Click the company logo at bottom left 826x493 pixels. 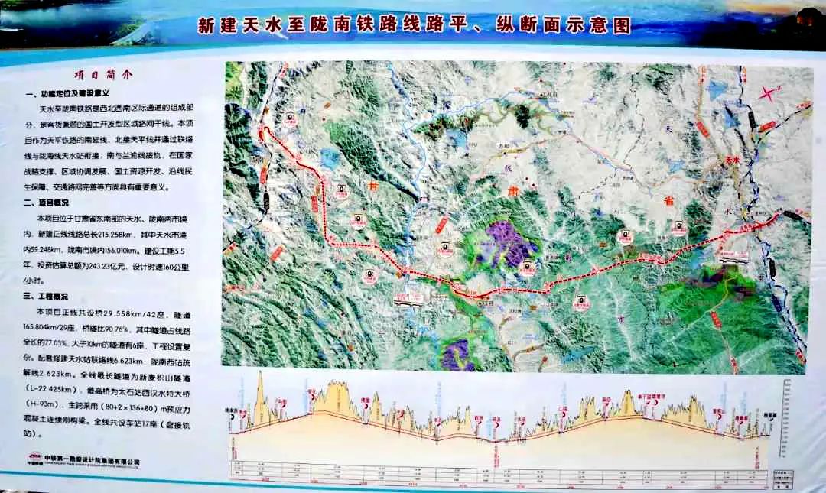pyautogui.click(x=33, y=462)
